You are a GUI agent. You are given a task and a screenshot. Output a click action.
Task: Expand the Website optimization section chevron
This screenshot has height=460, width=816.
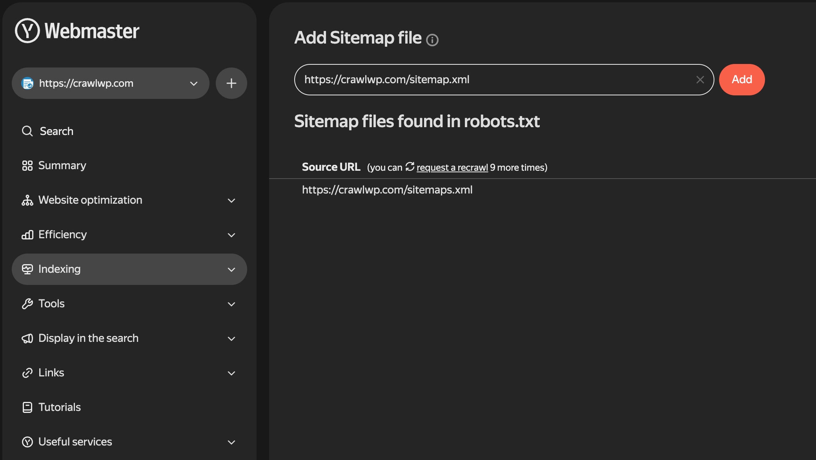click(x=231, y=201)
